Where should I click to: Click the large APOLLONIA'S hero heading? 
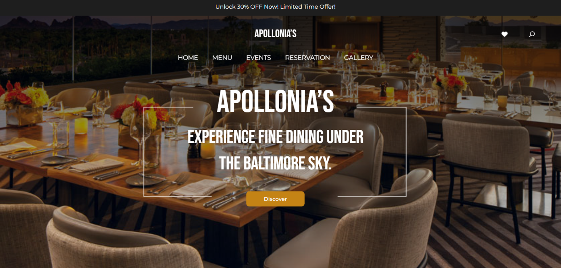click(275, 102)
